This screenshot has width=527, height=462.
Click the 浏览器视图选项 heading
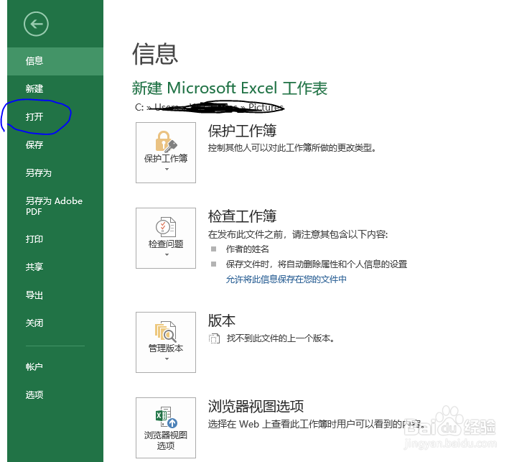[x=256, y=406]
